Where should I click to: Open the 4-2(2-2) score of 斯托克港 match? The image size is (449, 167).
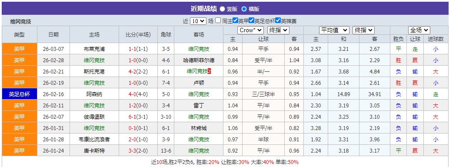point(138,72)
